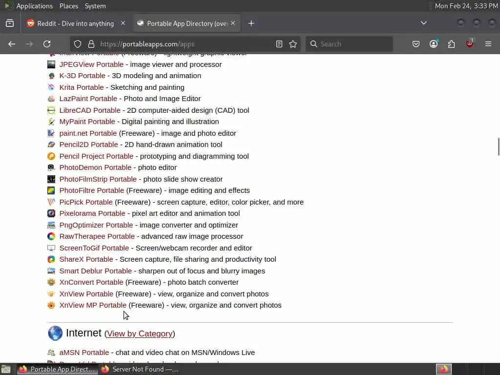Click the uBlock Origin extension icon
Screen dimensions: 500x375
pos(470,44)
